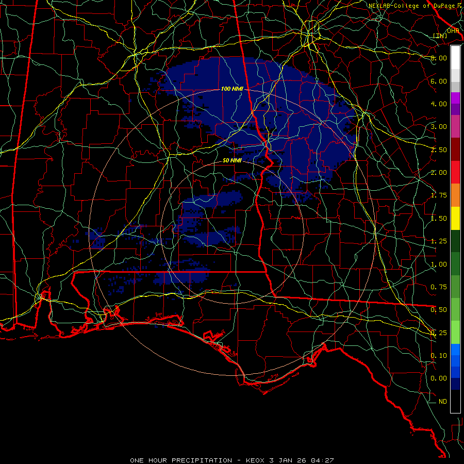The height and width of the screenshot is (464, 464).
Task: Click the 1.75 legend value
Action: click(x=439, y=195)
